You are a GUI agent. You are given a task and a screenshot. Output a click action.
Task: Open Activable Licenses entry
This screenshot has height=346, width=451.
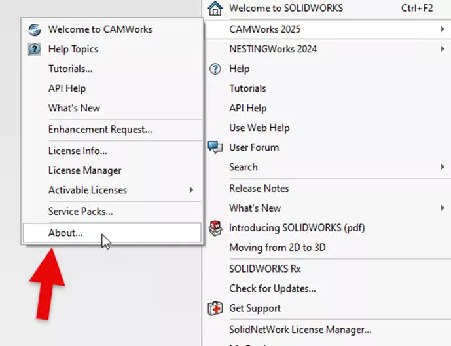[112, 190]
